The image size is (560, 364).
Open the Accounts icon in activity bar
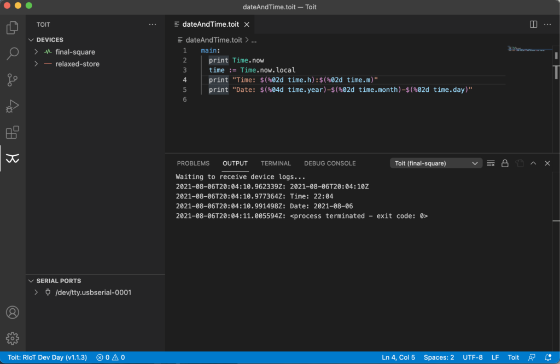pyautogui.click(x=13, y=312)
